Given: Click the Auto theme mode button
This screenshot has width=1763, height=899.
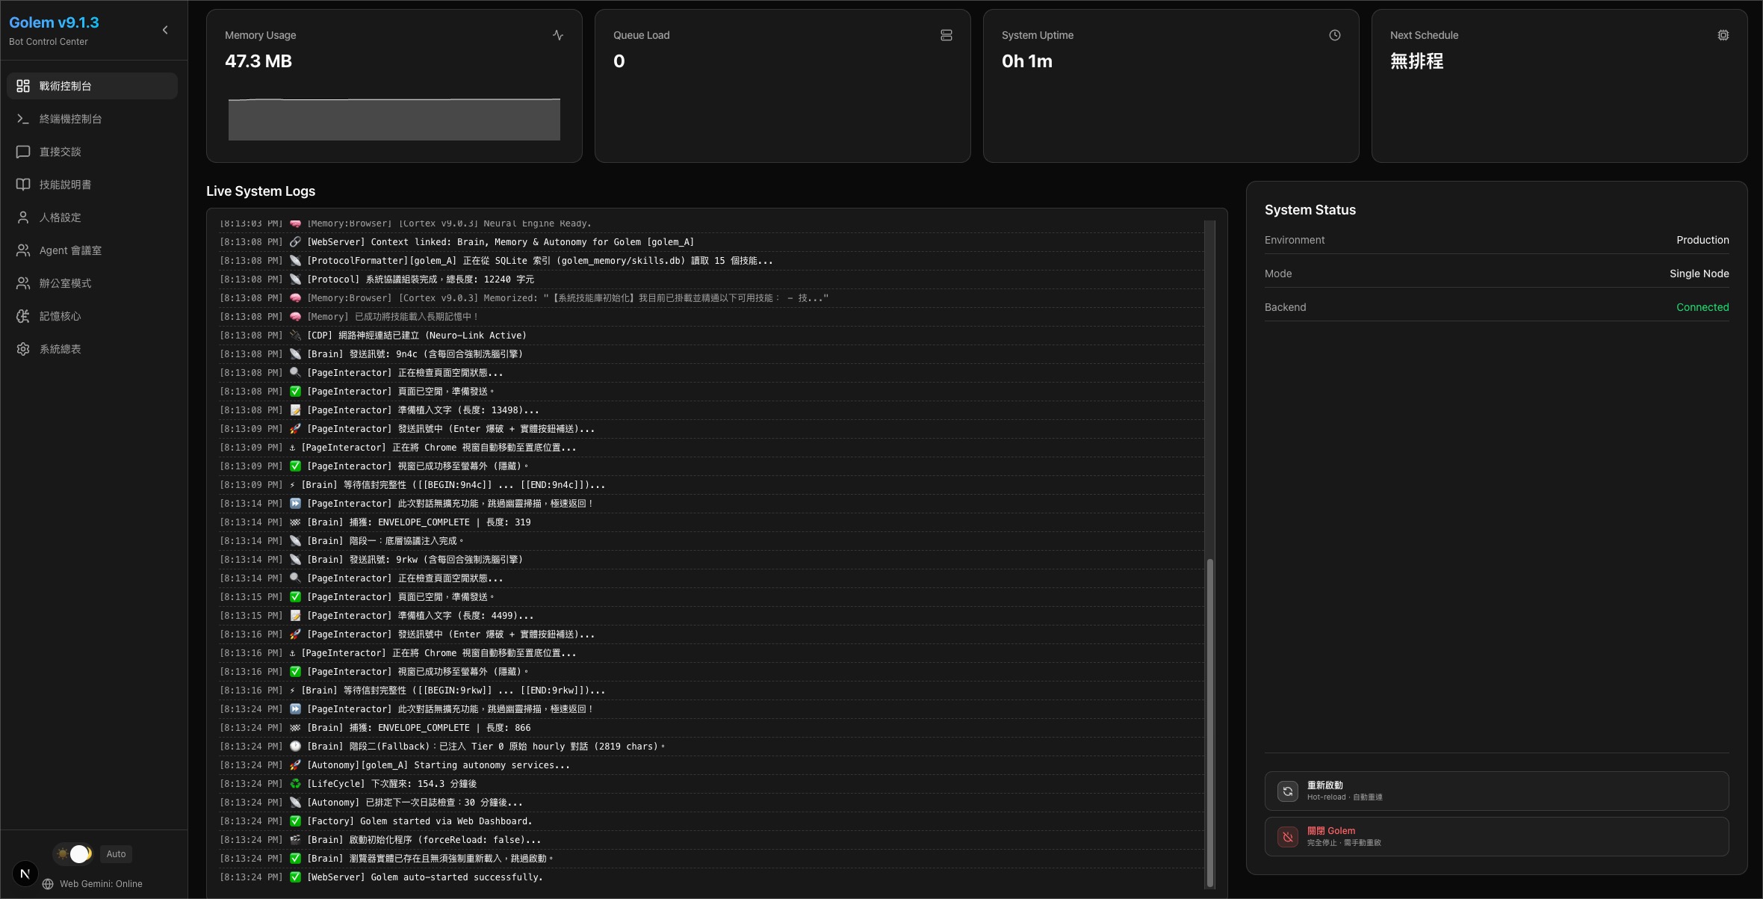Looking at the screenshot, I should pos(116,853).
